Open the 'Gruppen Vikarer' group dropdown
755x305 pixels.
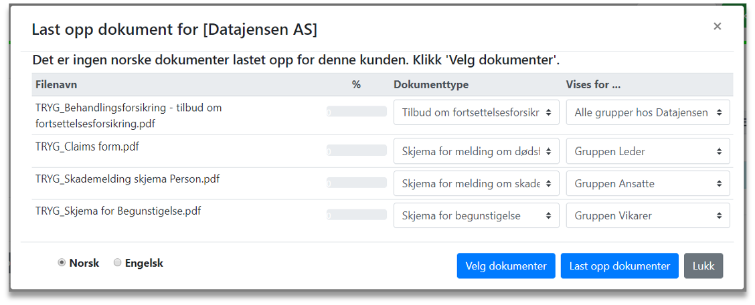pyautogui.click(x=647, y=215)
